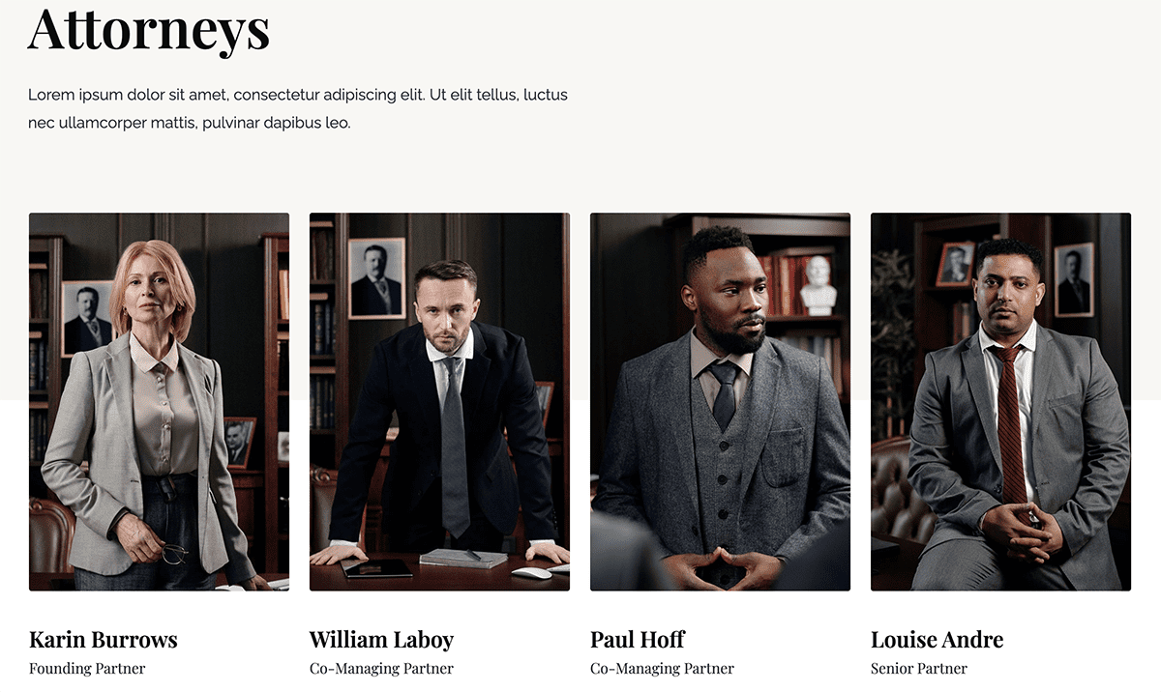This screenshot has width=1161, height=692.
Task: Select the Paul Hoff name heading
Action: 638,640
